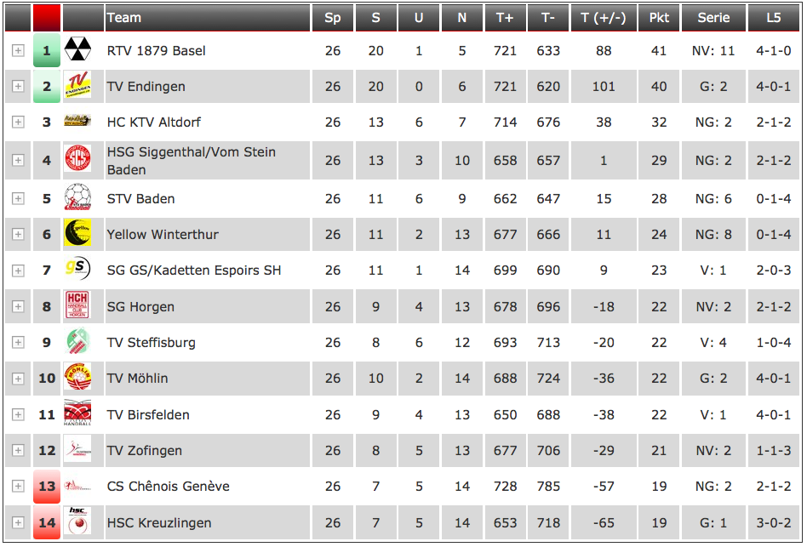Expand the CS Chênois Genève row
The height and width of the screenshot is (547, 807).
(18, 486)
